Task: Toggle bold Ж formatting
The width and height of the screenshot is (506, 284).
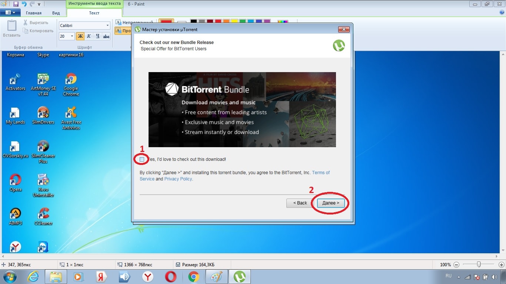Action: (80, 36)
